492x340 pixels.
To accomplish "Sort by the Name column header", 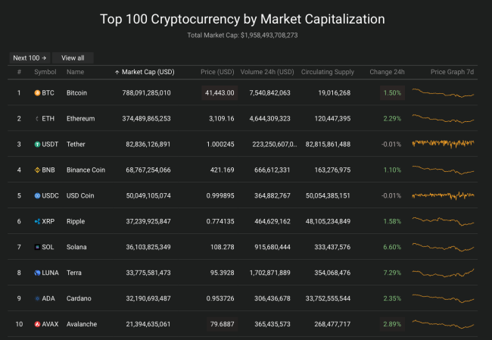I will pos(75,72).
